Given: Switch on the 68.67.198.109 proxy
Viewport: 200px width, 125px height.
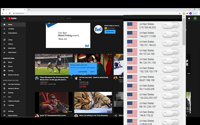Looking at the screenshot, I should click(x=171, y=78).
